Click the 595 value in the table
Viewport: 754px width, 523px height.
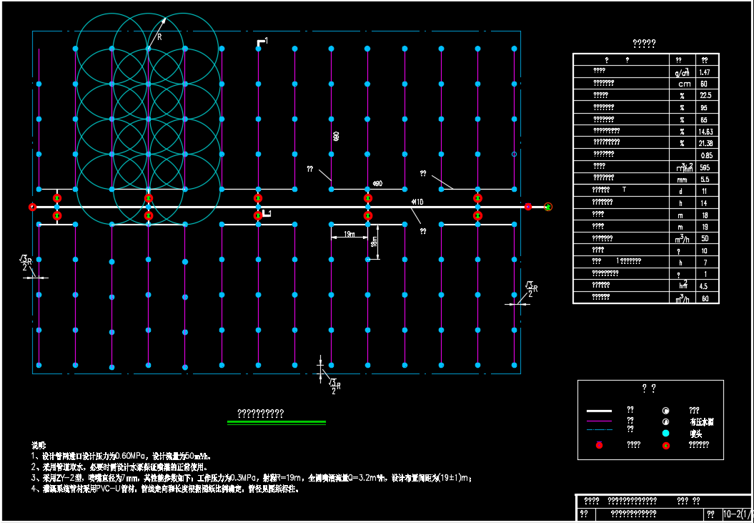coord(704,167)
